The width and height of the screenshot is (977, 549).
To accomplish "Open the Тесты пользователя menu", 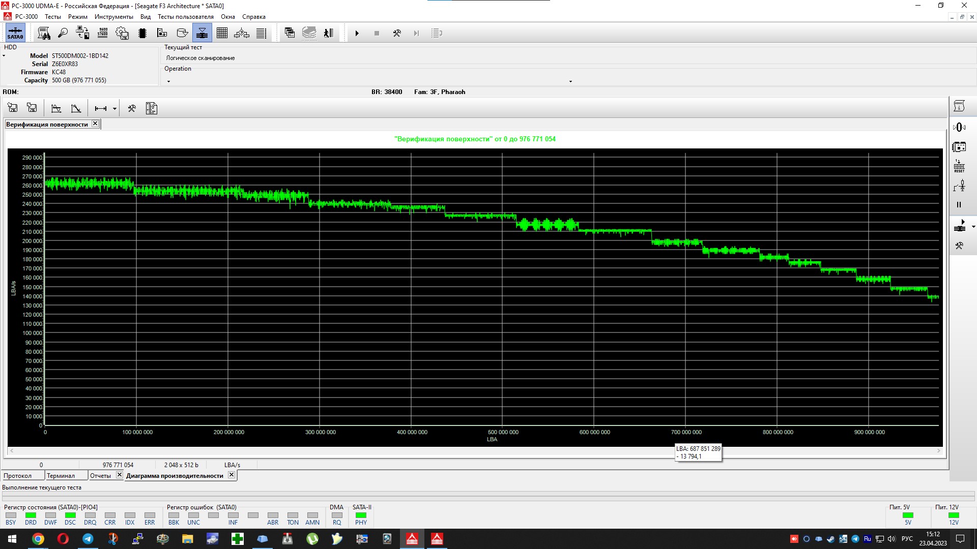I will click(x=186, y=17).
